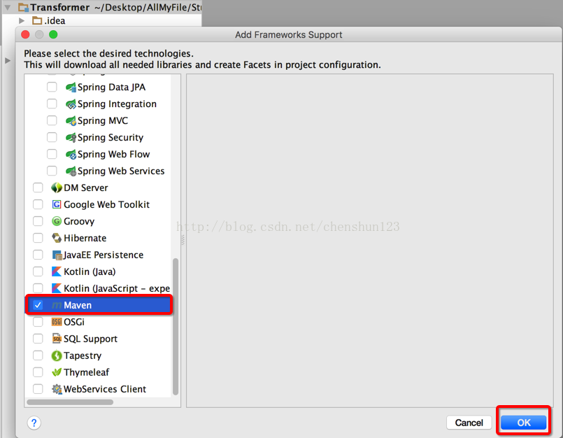Tick the Tapestry checkbox

pyautogui.click(x=38, y=355)
